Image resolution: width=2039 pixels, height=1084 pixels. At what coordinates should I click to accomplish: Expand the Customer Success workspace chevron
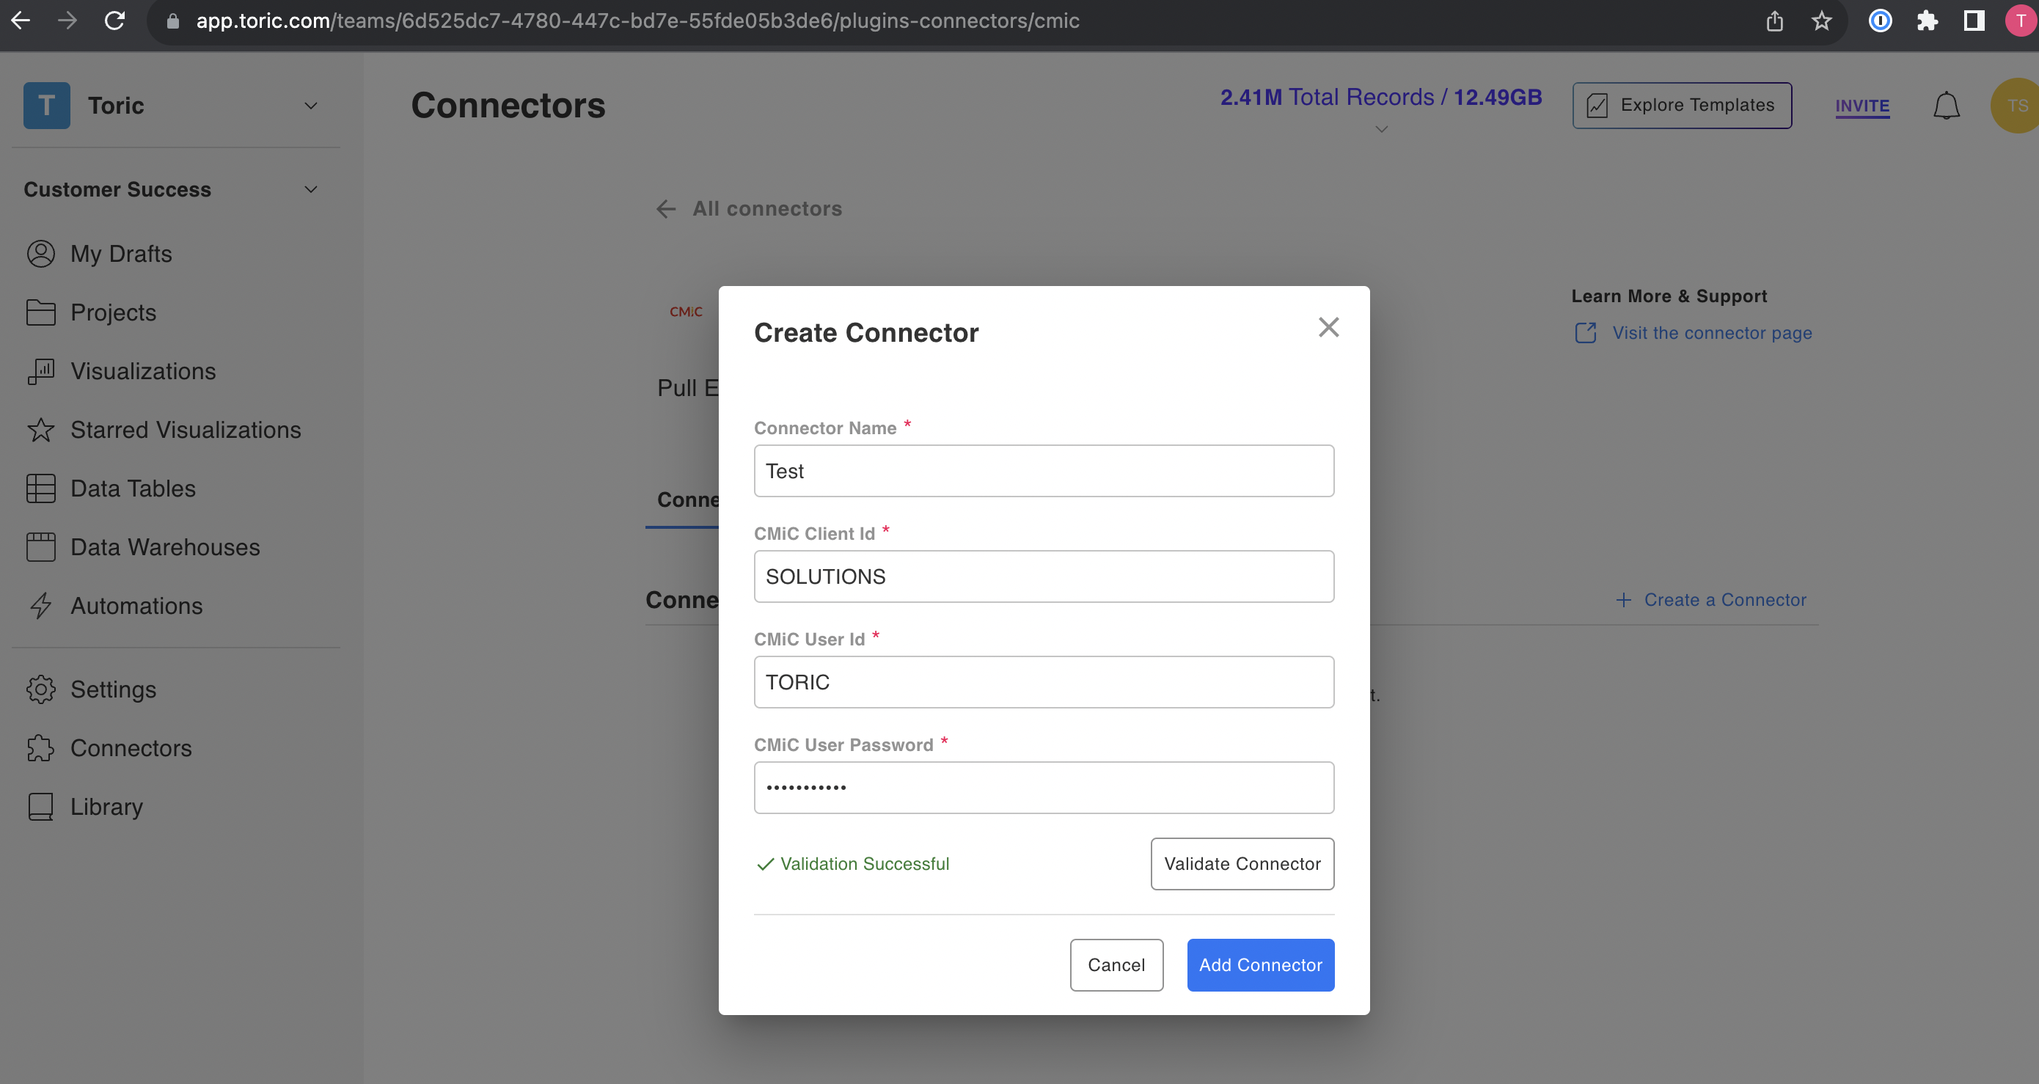pyautogui.click(x=311, y=189)
